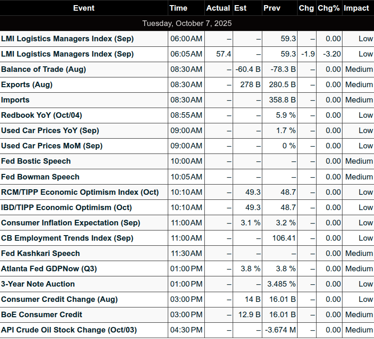Click the Chg% column header
Screen dimensions: 374x339
pos(329,8)
